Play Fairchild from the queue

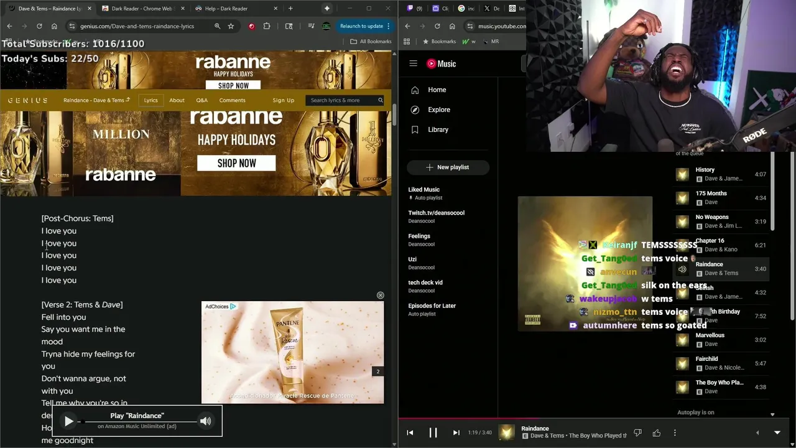click(721, 363)
